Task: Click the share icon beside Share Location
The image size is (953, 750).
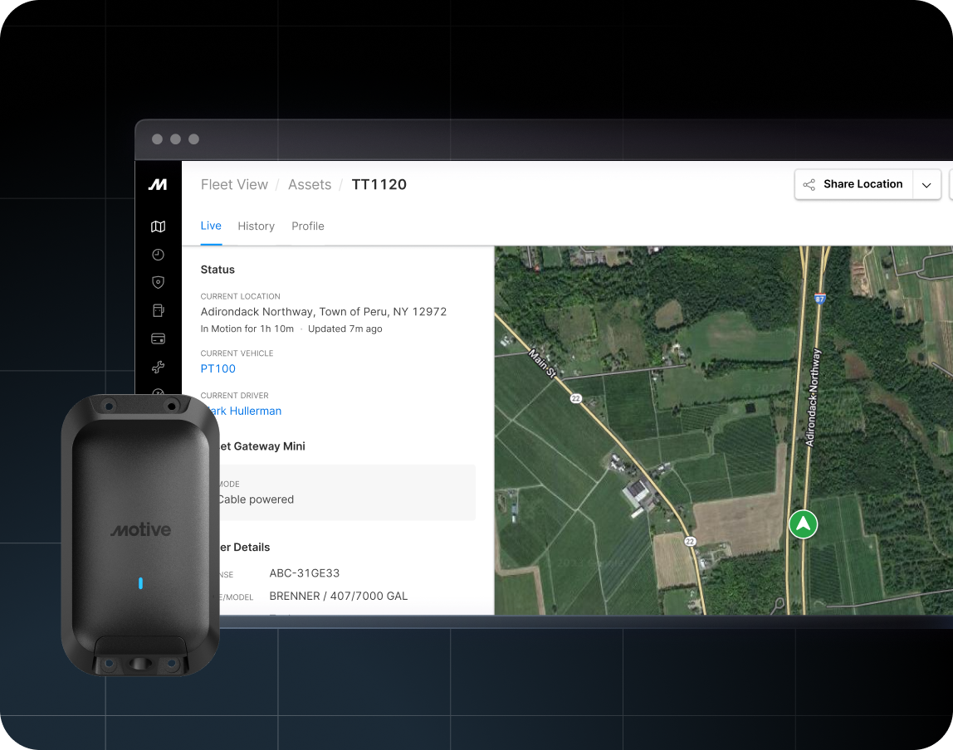Action: point(809,185)
